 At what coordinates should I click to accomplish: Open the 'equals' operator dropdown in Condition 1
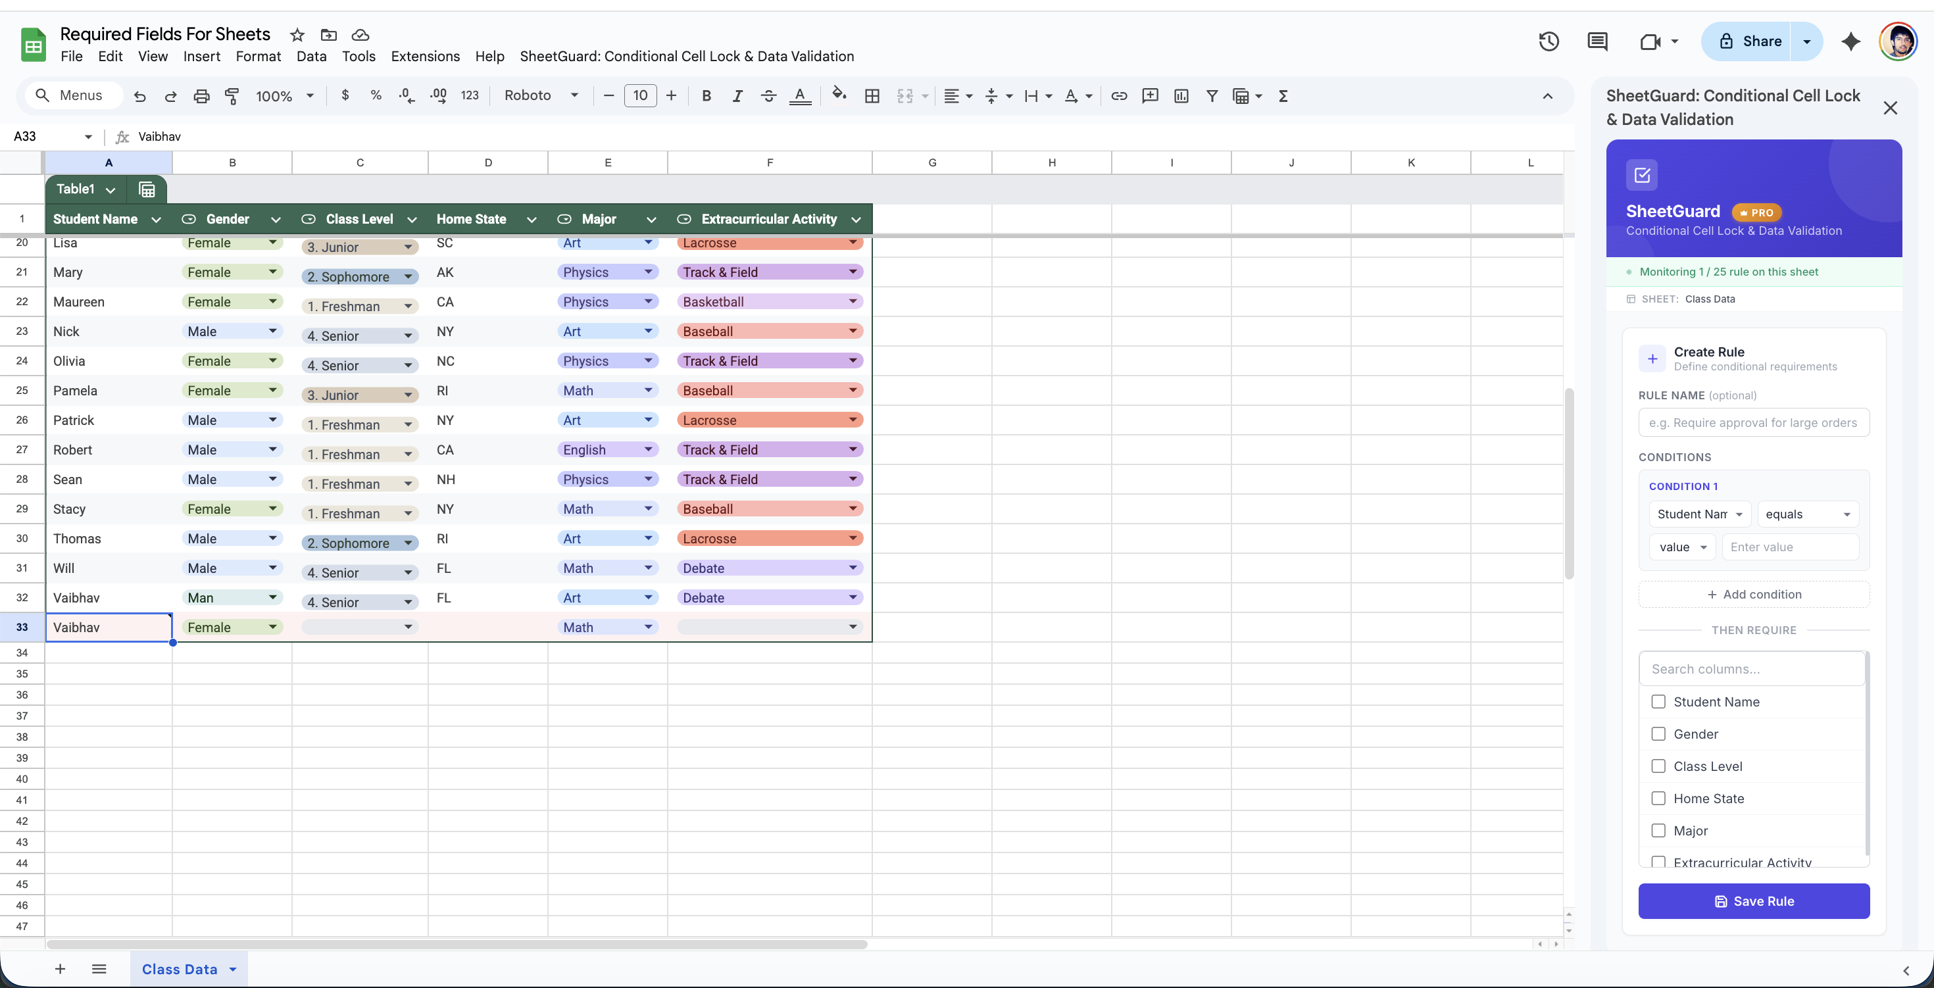1807,514
